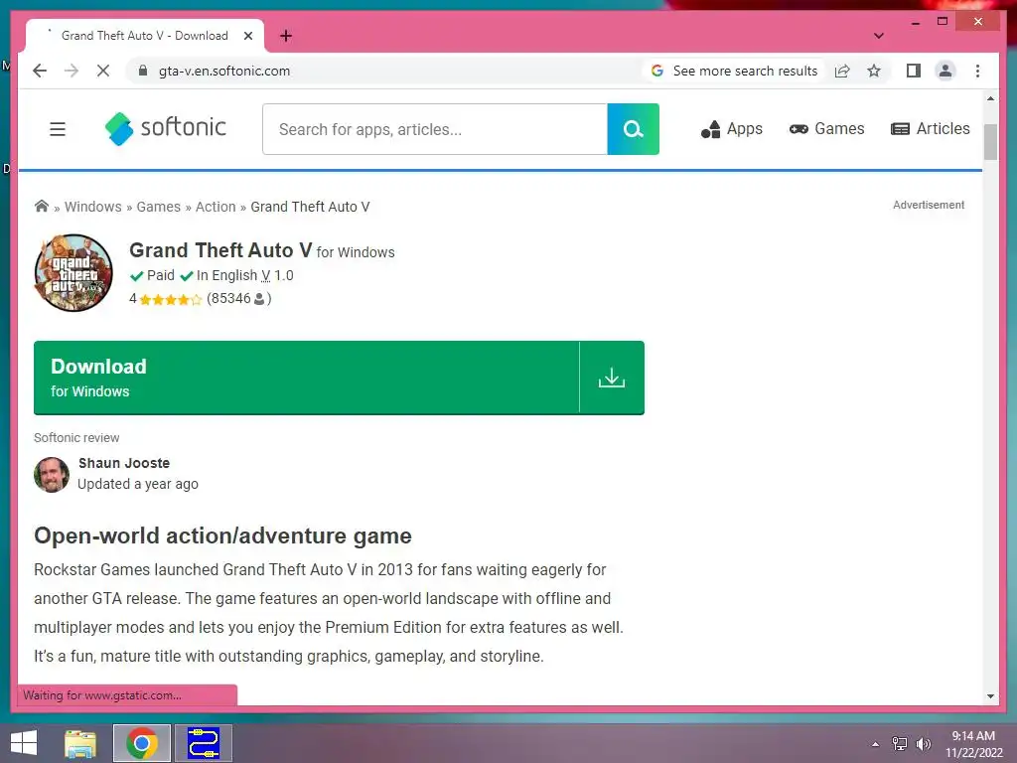Click the 'Open-world action/adventure game' heading
The image size is (1017, 763).
click(x=222, y=535)
